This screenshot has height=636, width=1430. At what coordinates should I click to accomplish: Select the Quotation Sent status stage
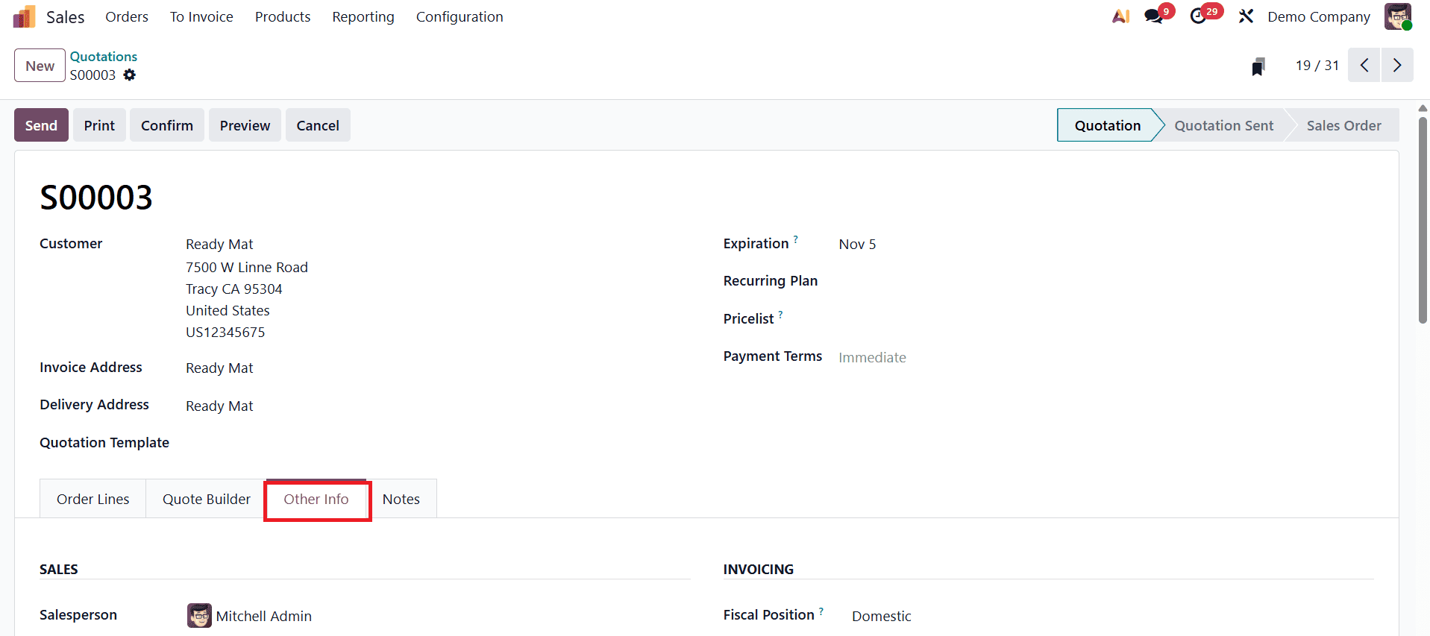point(1223,125)
